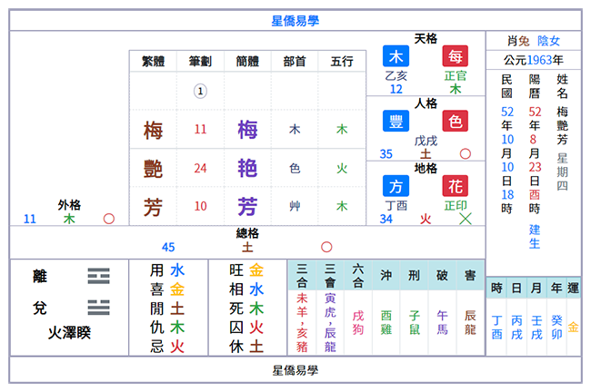591x392 pixels.
Task: Click the 三會 column header
Action: tap(330, 275)
